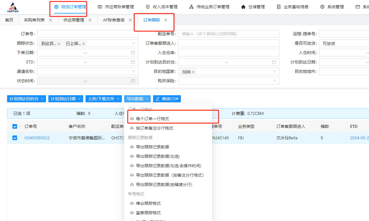This screenshot has height=221, width=369.
Task: Close the 采购单列表 tab
Action: coord(50,20)
